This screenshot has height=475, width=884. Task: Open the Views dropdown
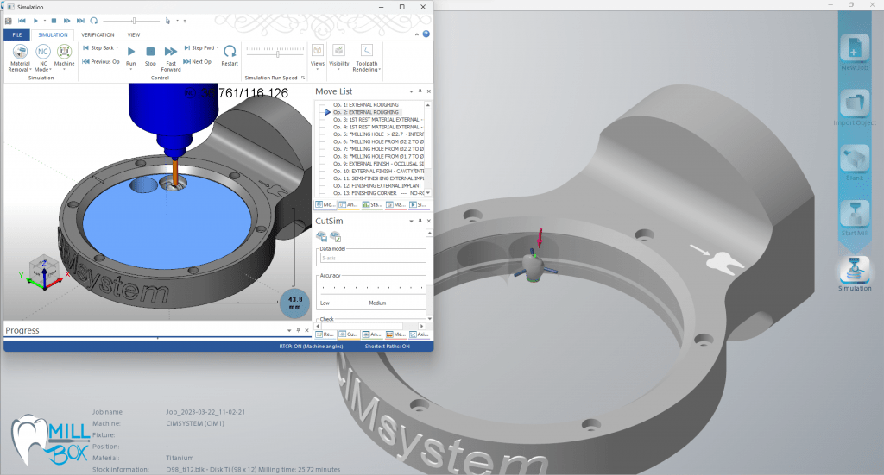(x=318, y=57)
